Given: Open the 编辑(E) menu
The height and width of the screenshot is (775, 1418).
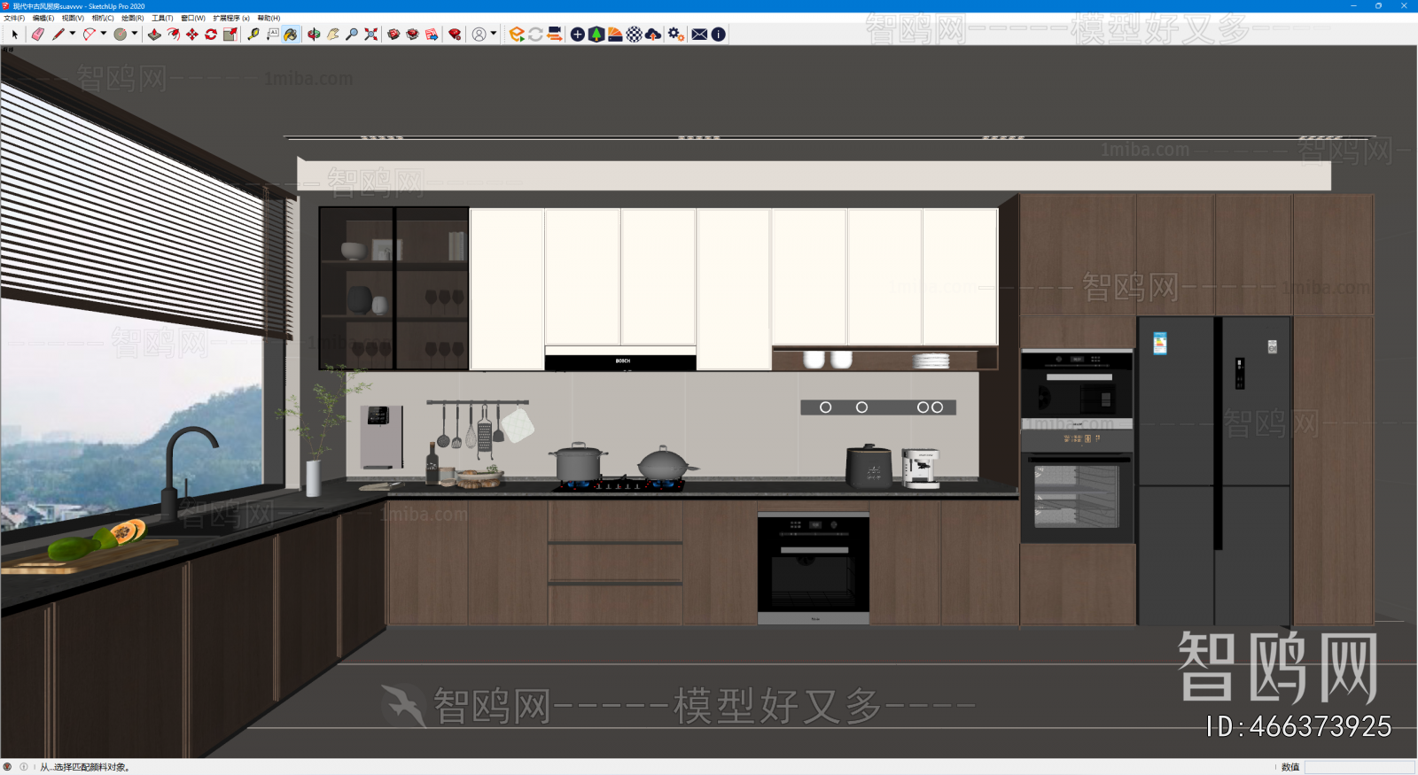Looking at the screenshot, I should 43,18.
